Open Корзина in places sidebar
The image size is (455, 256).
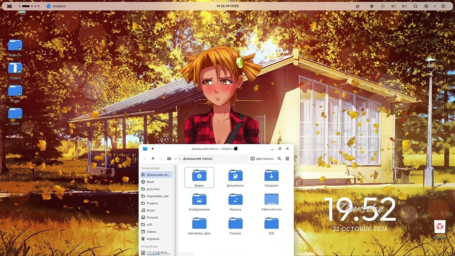(x=156, y=239)
